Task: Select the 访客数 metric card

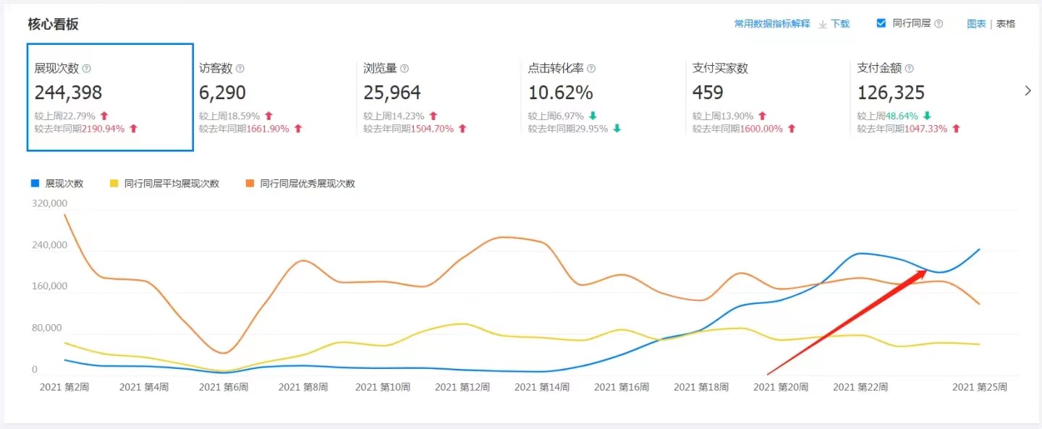Action: tap(275, 98)
